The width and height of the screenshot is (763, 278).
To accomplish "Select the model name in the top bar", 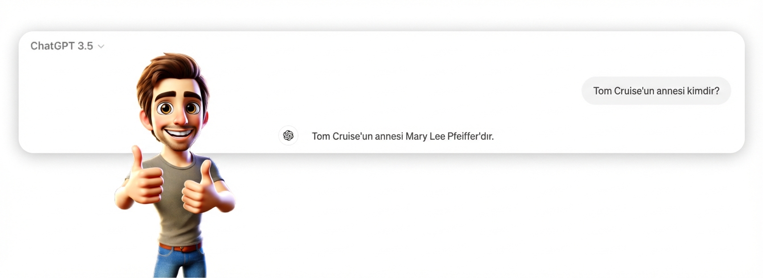I will (x=62, y=45).
